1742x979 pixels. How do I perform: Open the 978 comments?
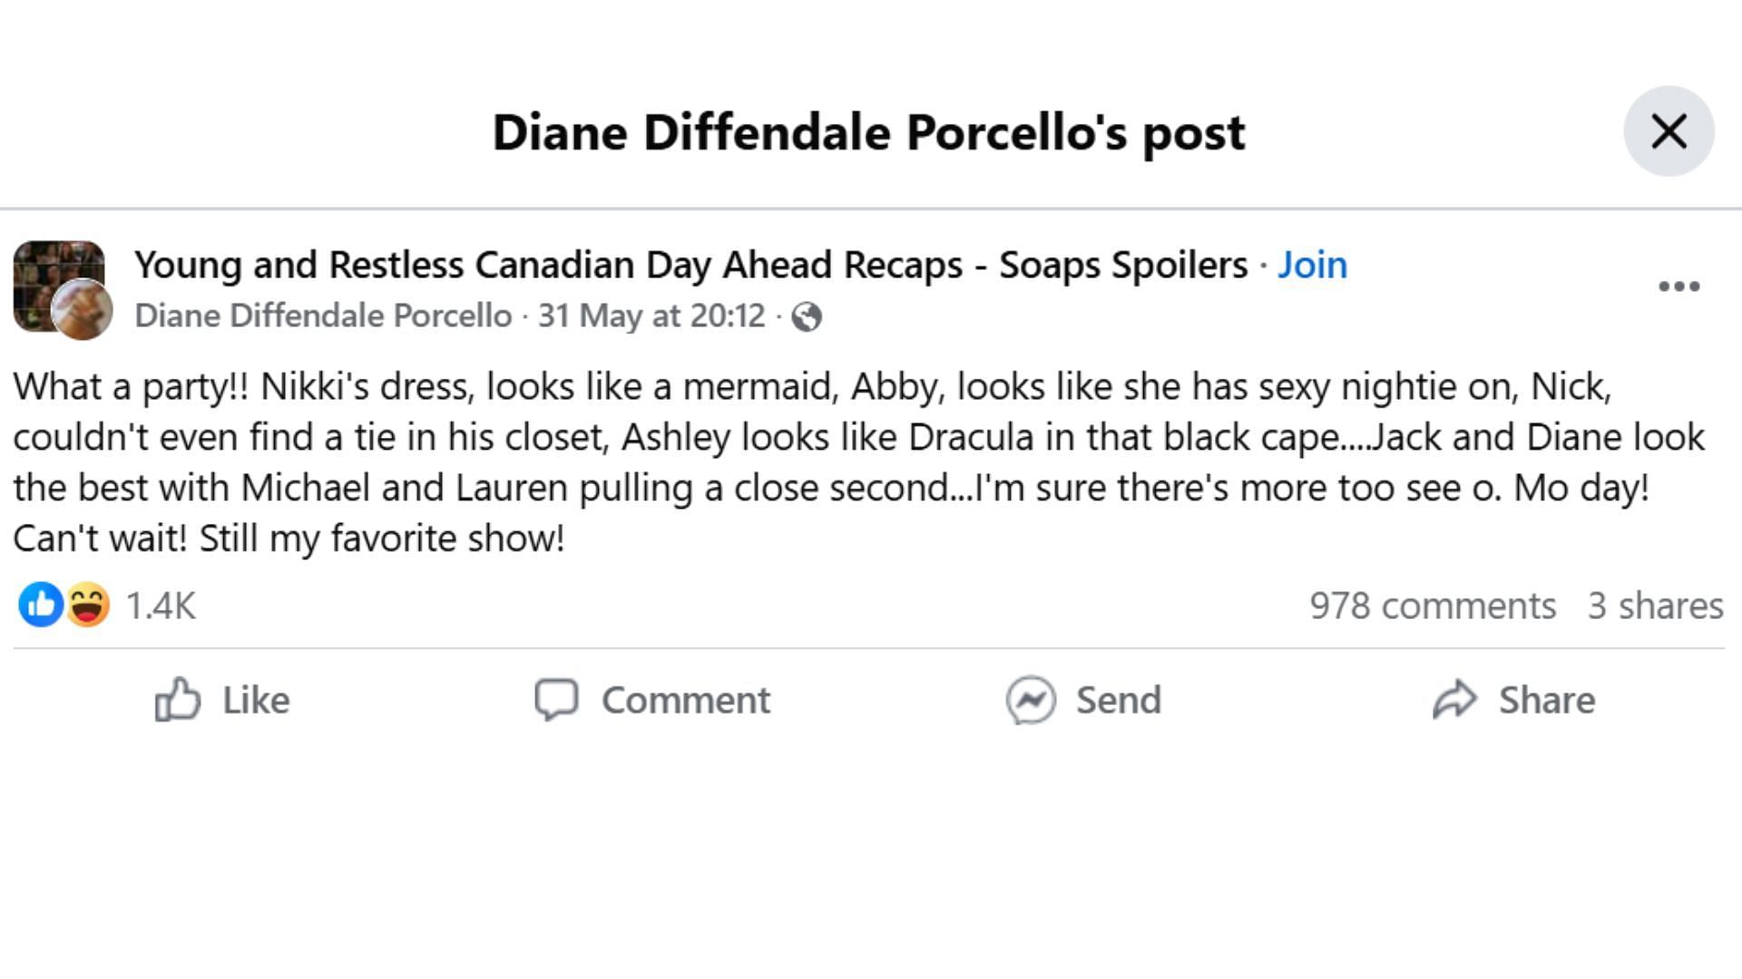pos(1432,606)
